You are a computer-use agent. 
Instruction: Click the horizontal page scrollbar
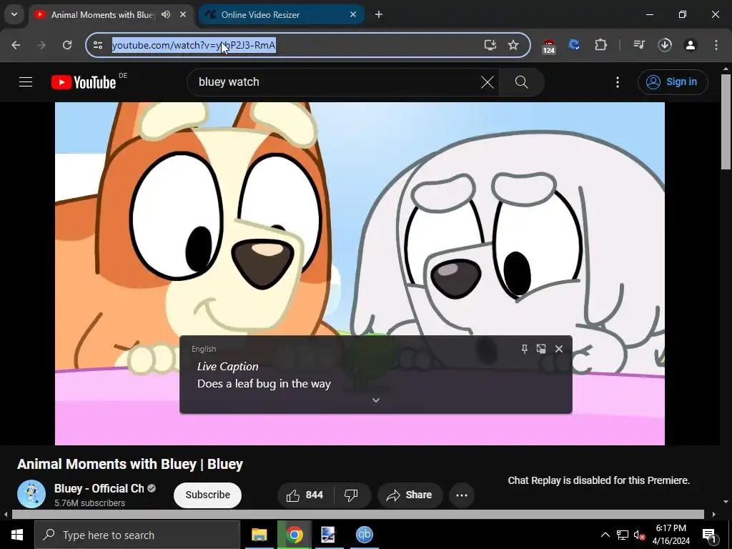coord(357,515)
